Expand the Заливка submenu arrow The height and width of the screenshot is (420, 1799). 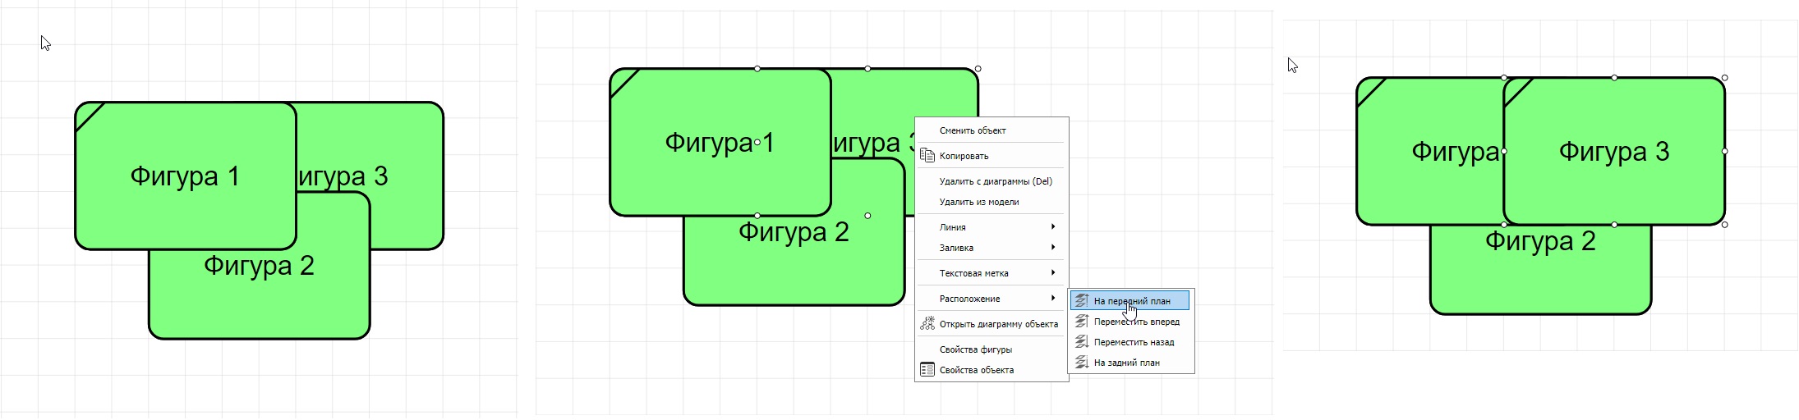pos(1053,248)
